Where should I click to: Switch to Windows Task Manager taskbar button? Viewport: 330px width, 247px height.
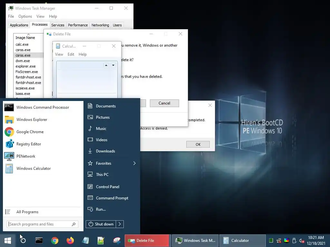pyautogui.click(x=195, y=241)
